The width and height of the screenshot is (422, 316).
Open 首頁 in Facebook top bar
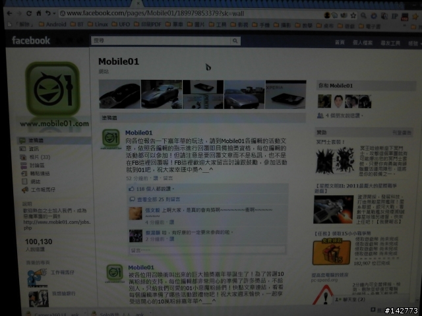tap(340, 42)
